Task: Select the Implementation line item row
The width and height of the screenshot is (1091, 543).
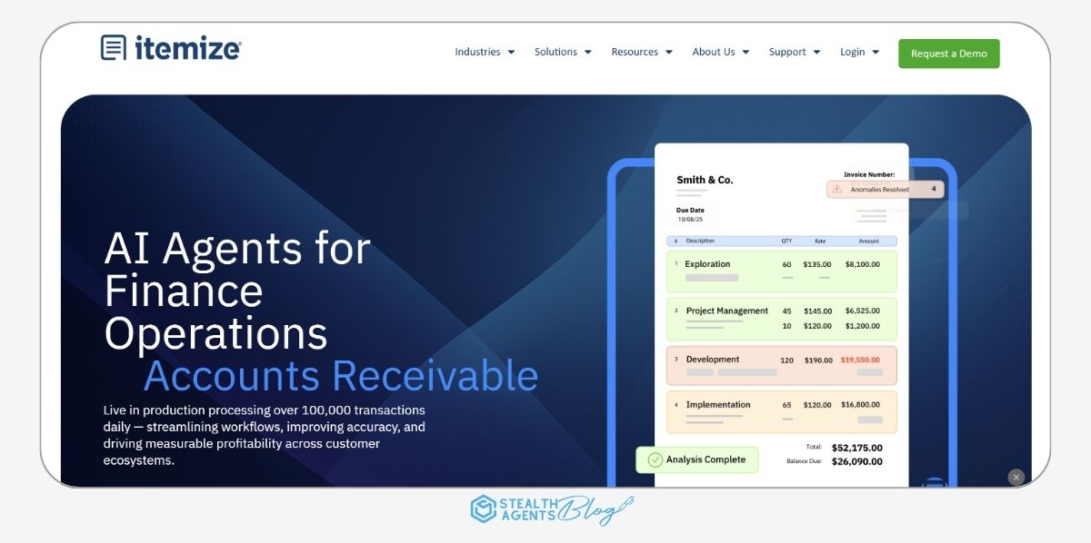Action: [781, 411]
